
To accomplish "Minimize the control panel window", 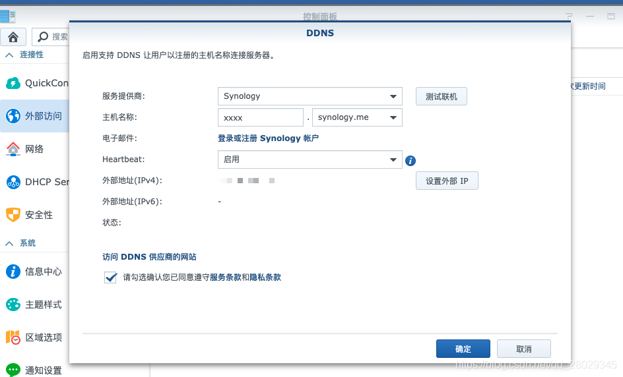I will click(x=589, y=16).
